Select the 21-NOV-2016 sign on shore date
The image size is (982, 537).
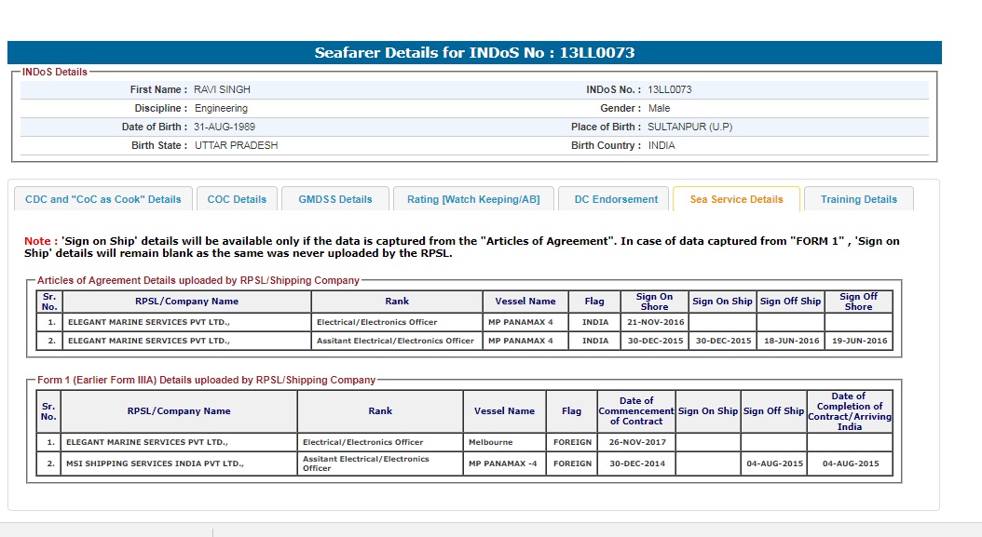pos(654,322)
